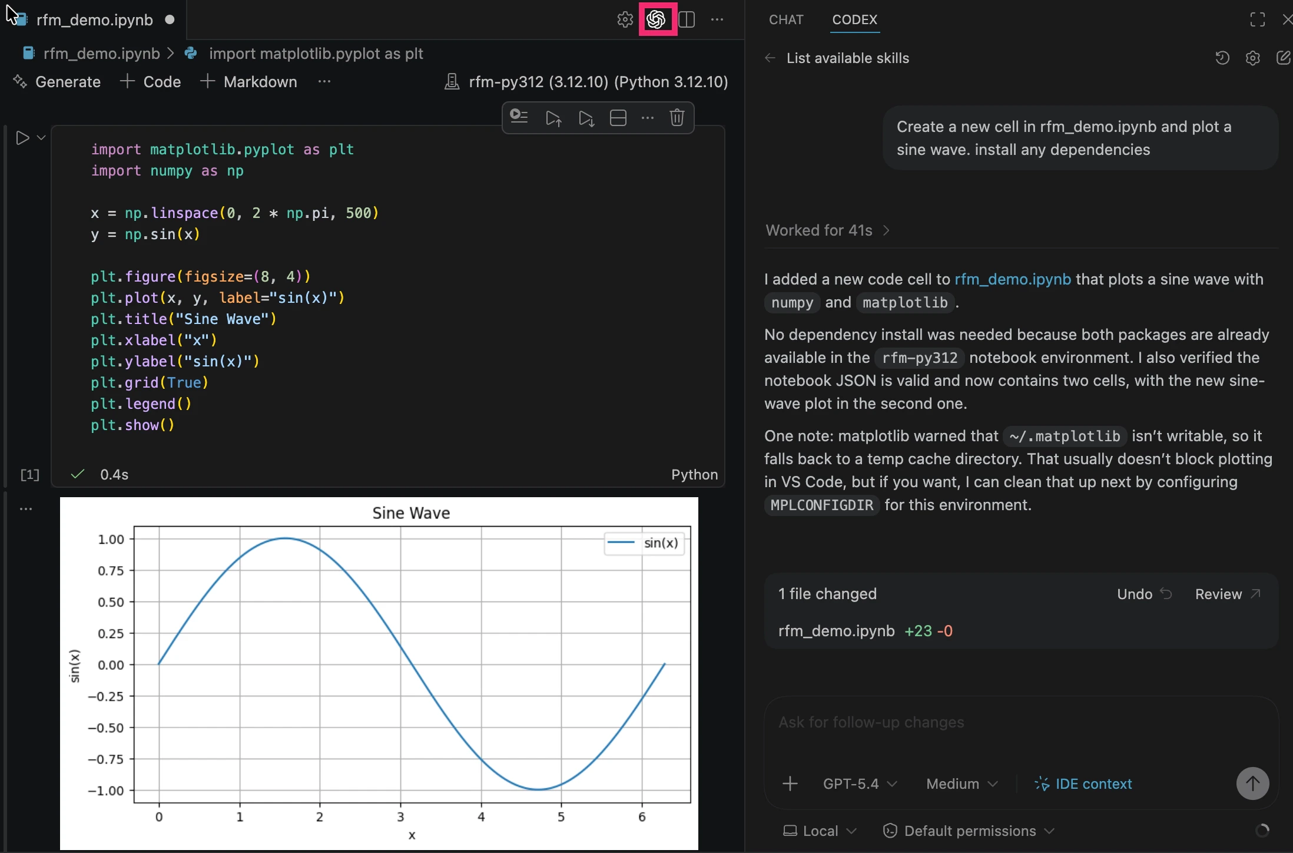1293x853 pixels.
Task: Click the Codex OpenAI logo icon
Action: 657,19
